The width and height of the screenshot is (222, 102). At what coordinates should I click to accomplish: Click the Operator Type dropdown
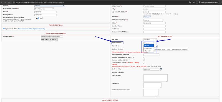[149, 43]
